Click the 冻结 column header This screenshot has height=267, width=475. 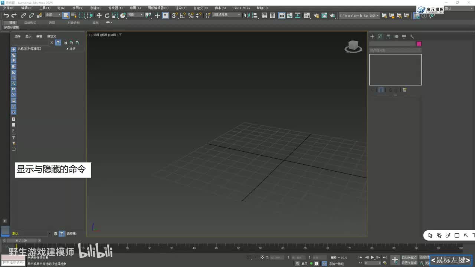click(72, 49)
